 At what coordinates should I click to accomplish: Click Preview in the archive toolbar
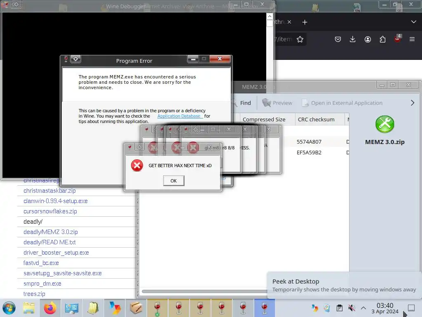click(x=277, y=103)
